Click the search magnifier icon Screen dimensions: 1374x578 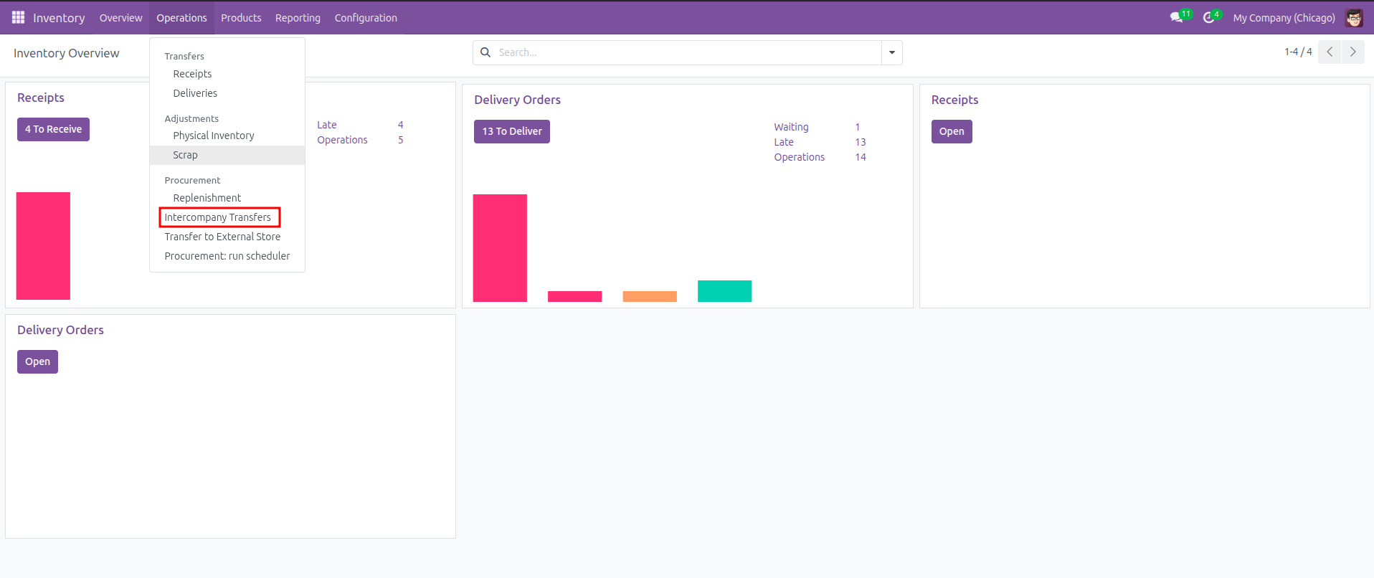[x=485, y=52]
